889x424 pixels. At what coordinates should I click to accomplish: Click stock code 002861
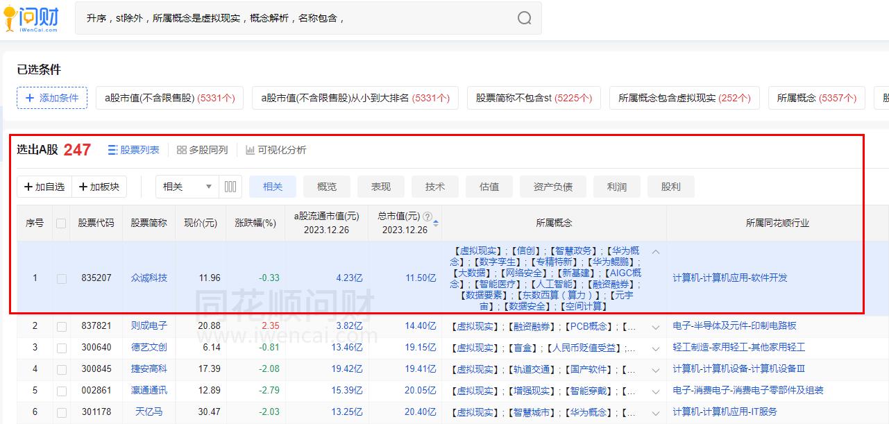(x=96, y=391)
